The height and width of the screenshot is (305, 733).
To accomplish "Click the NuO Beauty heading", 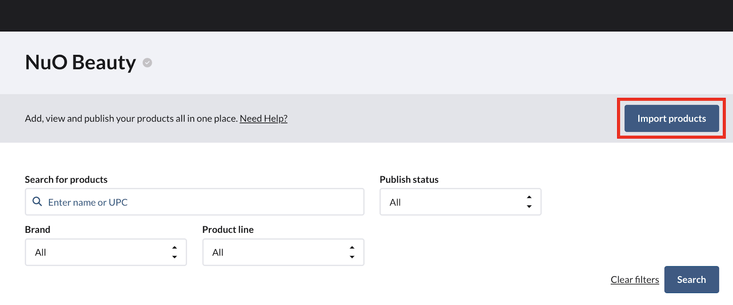I will point(81,62).
